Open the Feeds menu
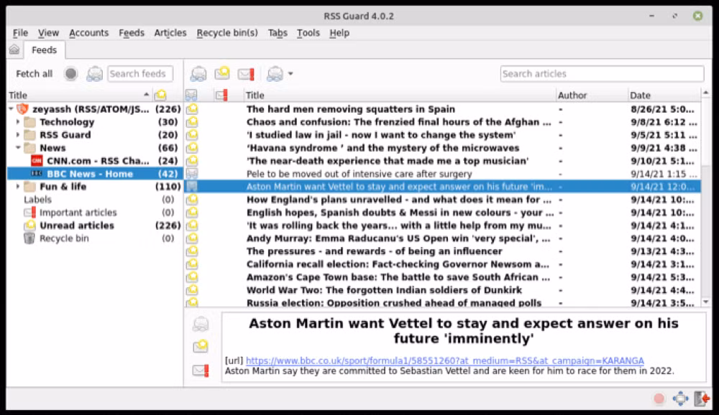 click(132, 33)
